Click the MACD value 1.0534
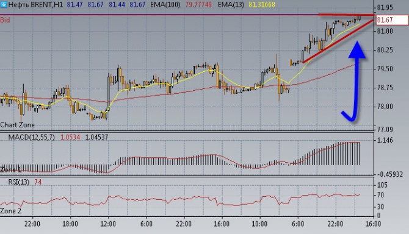The image size is (409, 234). click(70, 137)
